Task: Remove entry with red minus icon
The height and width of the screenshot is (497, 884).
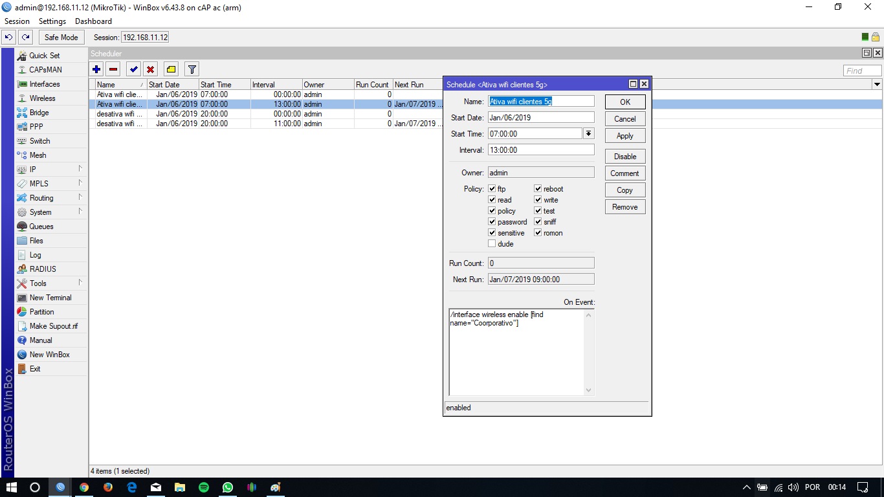Action: tap(113, 69)
